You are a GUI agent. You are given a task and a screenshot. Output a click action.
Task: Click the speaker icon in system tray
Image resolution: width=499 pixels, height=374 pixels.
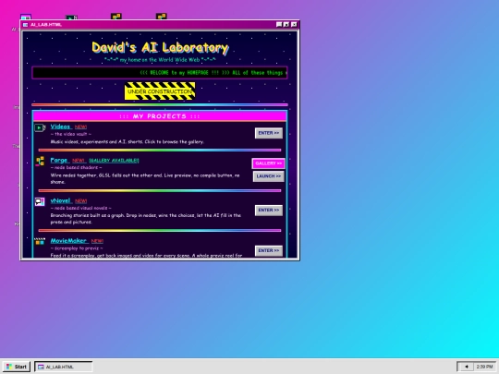pos(467,367)
